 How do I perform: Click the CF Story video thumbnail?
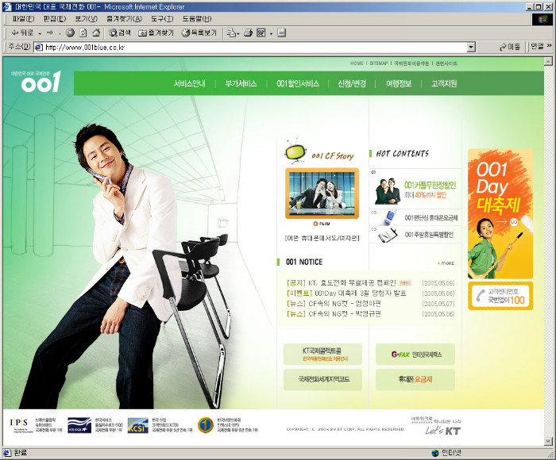click(322, 194)
